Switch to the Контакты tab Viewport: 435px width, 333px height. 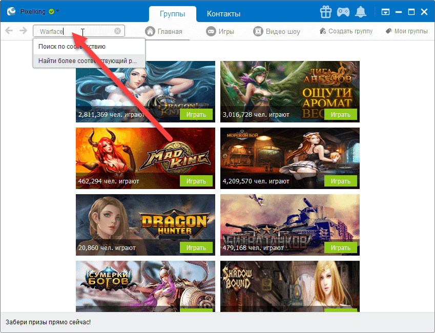click(x=223, y=14)
